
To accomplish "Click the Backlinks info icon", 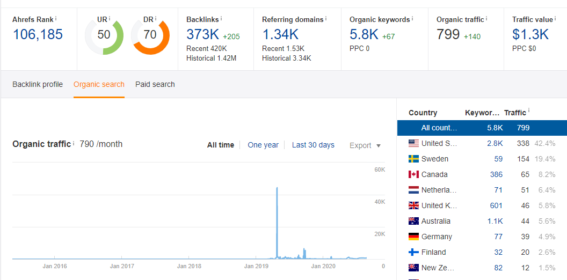I will coord(221,18).
